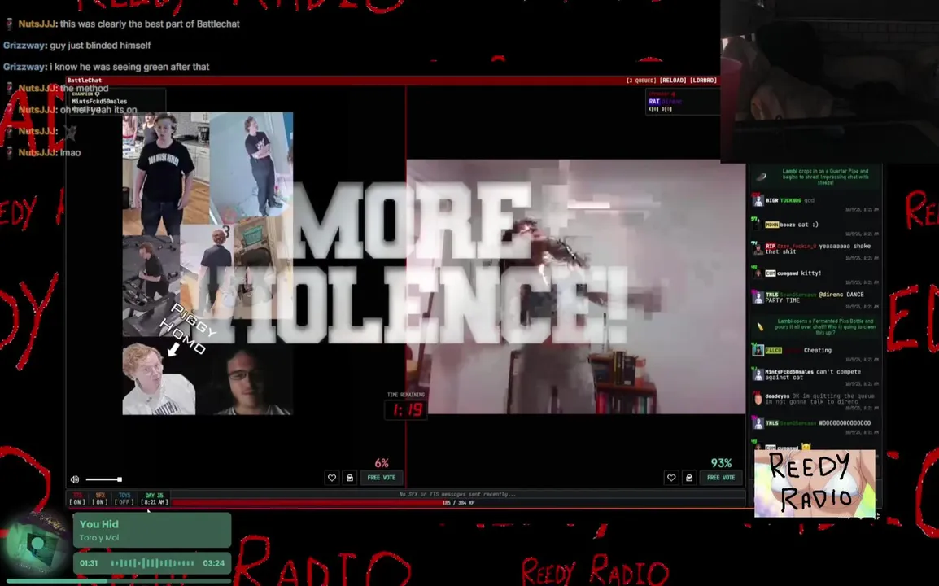The width and height of the screenshot is (939, 586).
Task: Click the lock icon under the 93% contestant
Action: [689, 478]
